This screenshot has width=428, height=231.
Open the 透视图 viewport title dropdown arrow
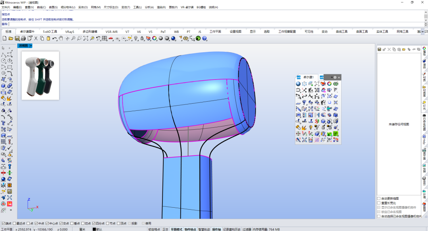pos(31,46)
